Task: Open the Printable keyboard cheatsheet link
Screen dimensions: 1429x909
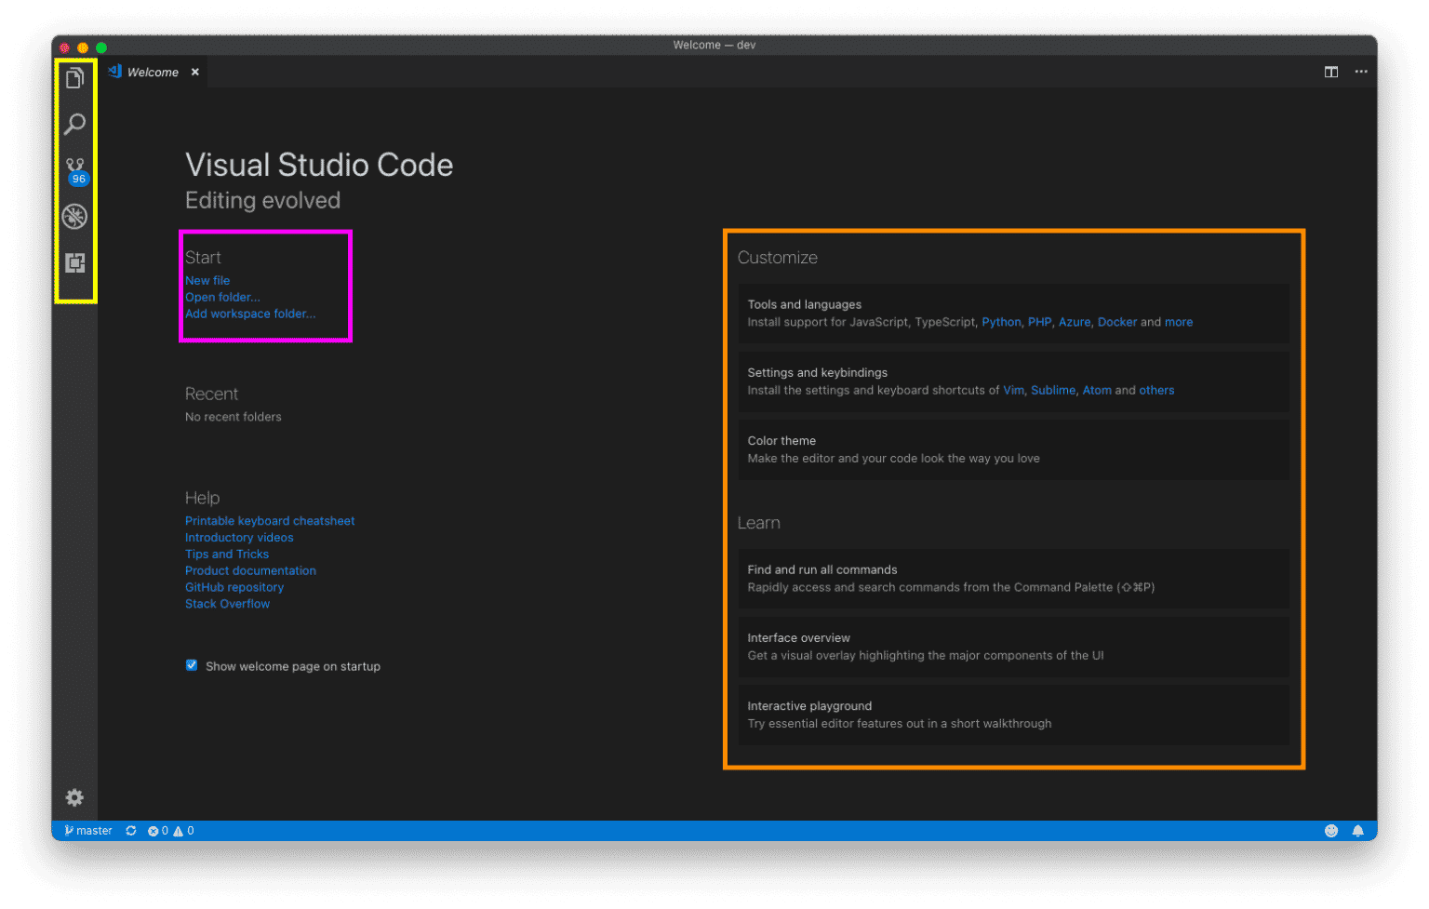Action: point(270,520)
